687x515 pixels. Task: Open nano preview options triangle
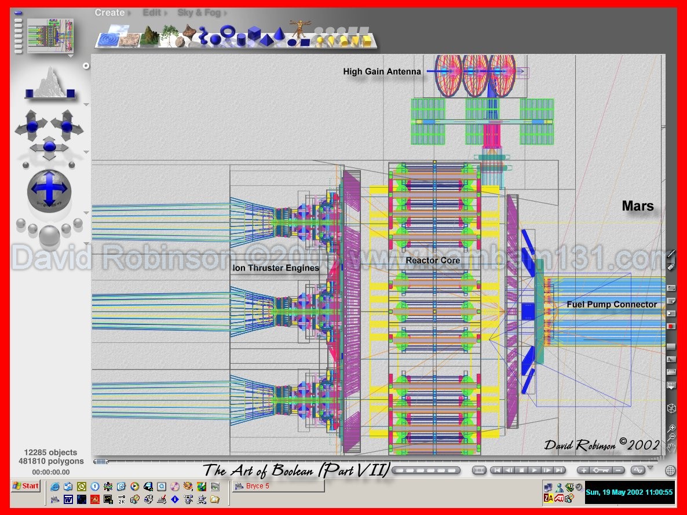point(70,56)
